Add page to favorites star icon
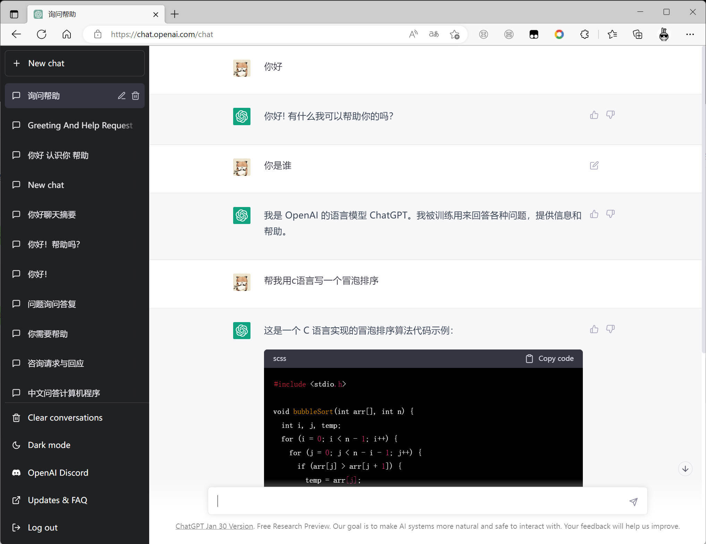This screenshot has height=544, width=706. 454,34
